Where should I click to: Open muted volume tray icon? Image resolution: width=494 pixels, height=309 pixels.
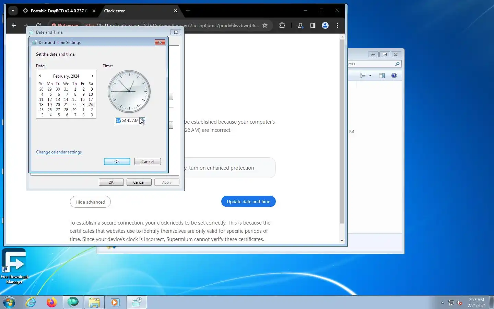click(x=460, y=302)
